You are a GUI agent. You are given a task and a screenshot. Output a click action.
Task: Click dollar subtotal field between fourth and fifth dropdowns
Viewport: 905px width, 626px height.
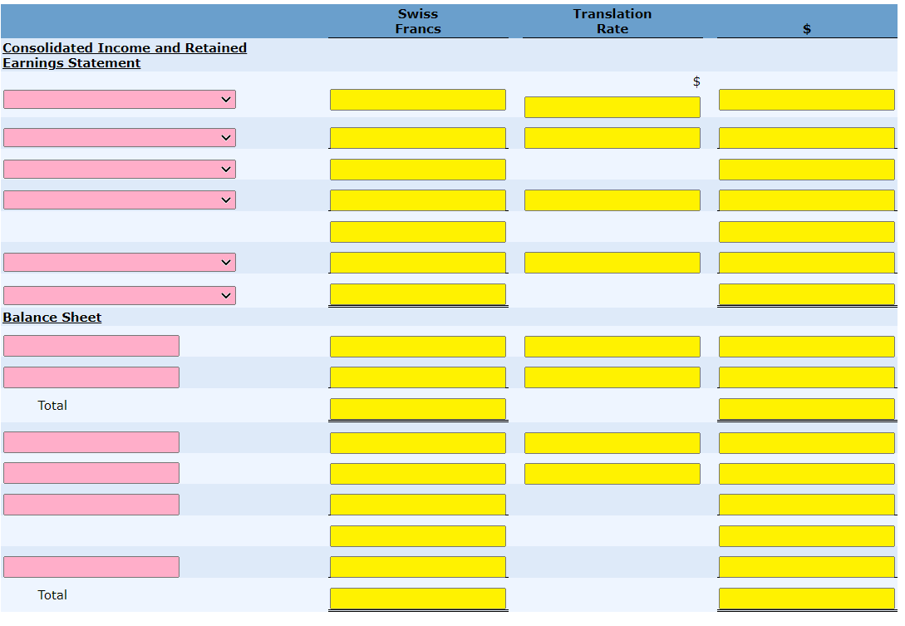coord(807,232)
